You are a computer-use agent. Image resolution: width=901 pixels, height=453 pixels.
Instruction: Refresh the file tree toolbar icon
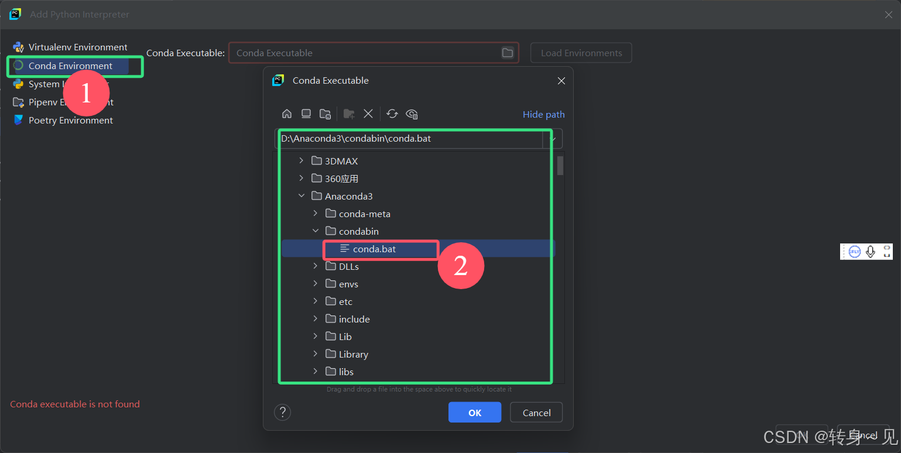[x=392, y=114]
